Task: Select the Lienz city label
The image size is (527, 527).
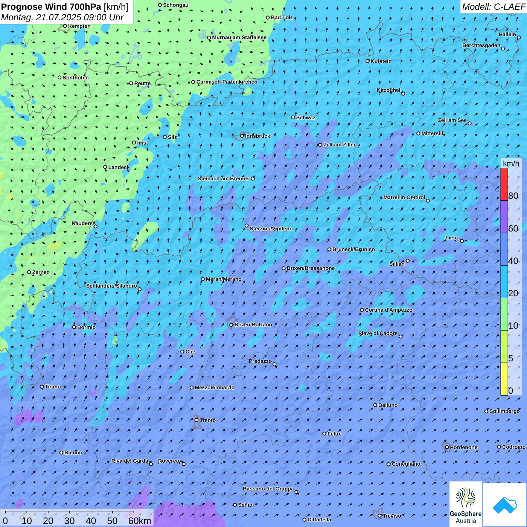Action: coord(452,238)
